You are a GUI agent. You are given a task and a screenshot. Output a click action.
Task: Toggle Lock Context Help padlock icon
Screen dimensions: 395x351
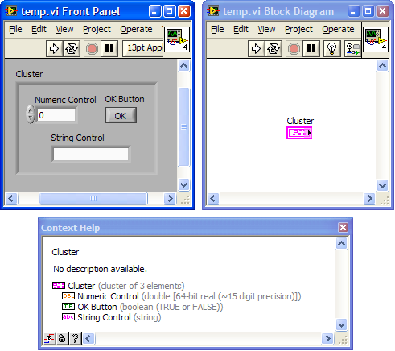click(62, 338)
